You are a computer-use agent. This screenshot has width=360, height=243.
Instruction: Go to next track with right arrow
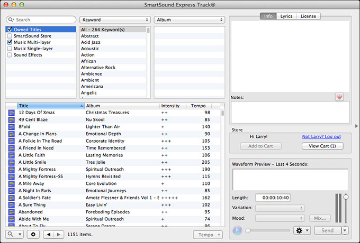click(59, 235)
